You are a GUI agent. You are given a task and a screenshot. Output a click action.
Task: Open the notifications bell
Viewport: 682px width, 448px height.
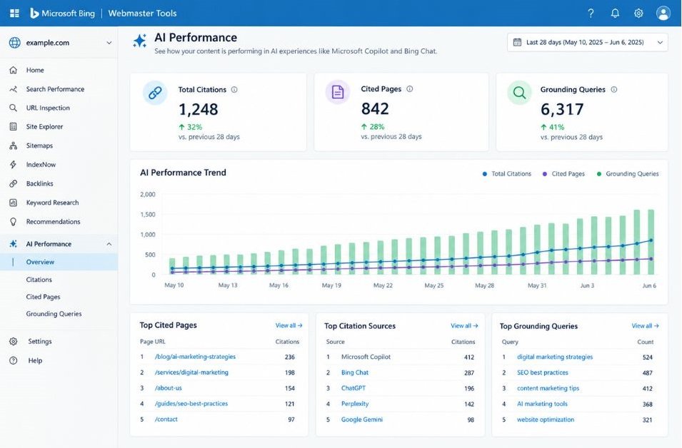point(615,14)
